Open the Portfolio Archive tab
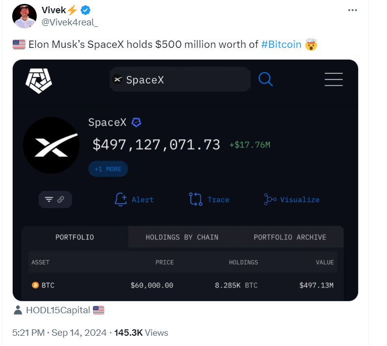This screenshot has height=346, width=387. click(290, 237)
